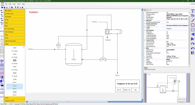Click the alphabetical sort button in the property grid
This screenshot has height=105, width=195.
click(x=147, y=10)
